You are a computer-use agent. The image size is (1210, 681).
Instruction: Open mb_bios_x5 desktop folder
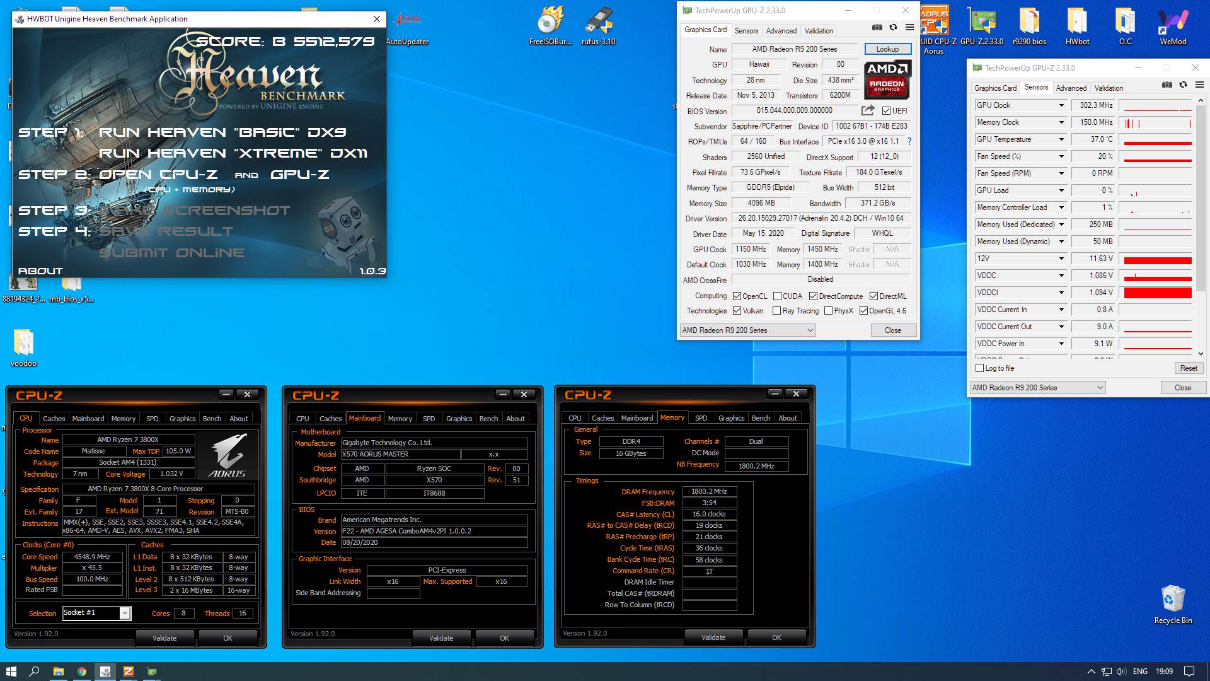[71, 288]
